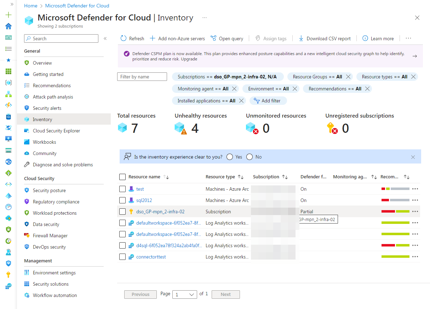Screen dimensions: 430x309
Task: Open Subscriptions filter pill
Action: (x=227, y=77)
